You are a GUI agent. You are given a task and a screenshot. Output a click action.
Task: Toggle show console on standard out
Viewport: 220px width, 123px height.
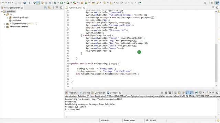click(187, 93)
